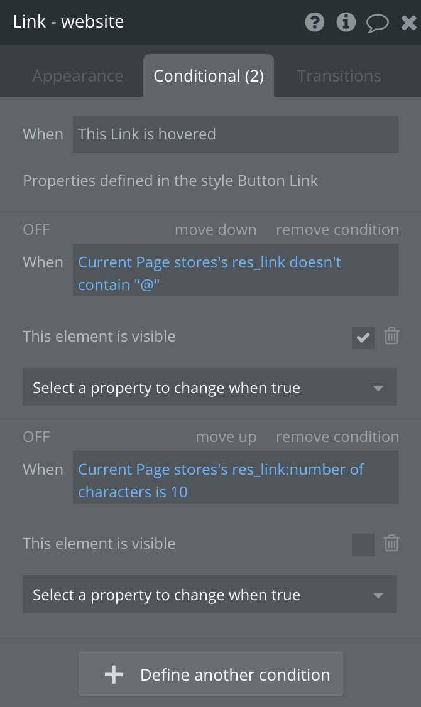Click the info icon in header
Image resolution: width=421 pixels, height=707 pixels.
click(x=346, y=23)
